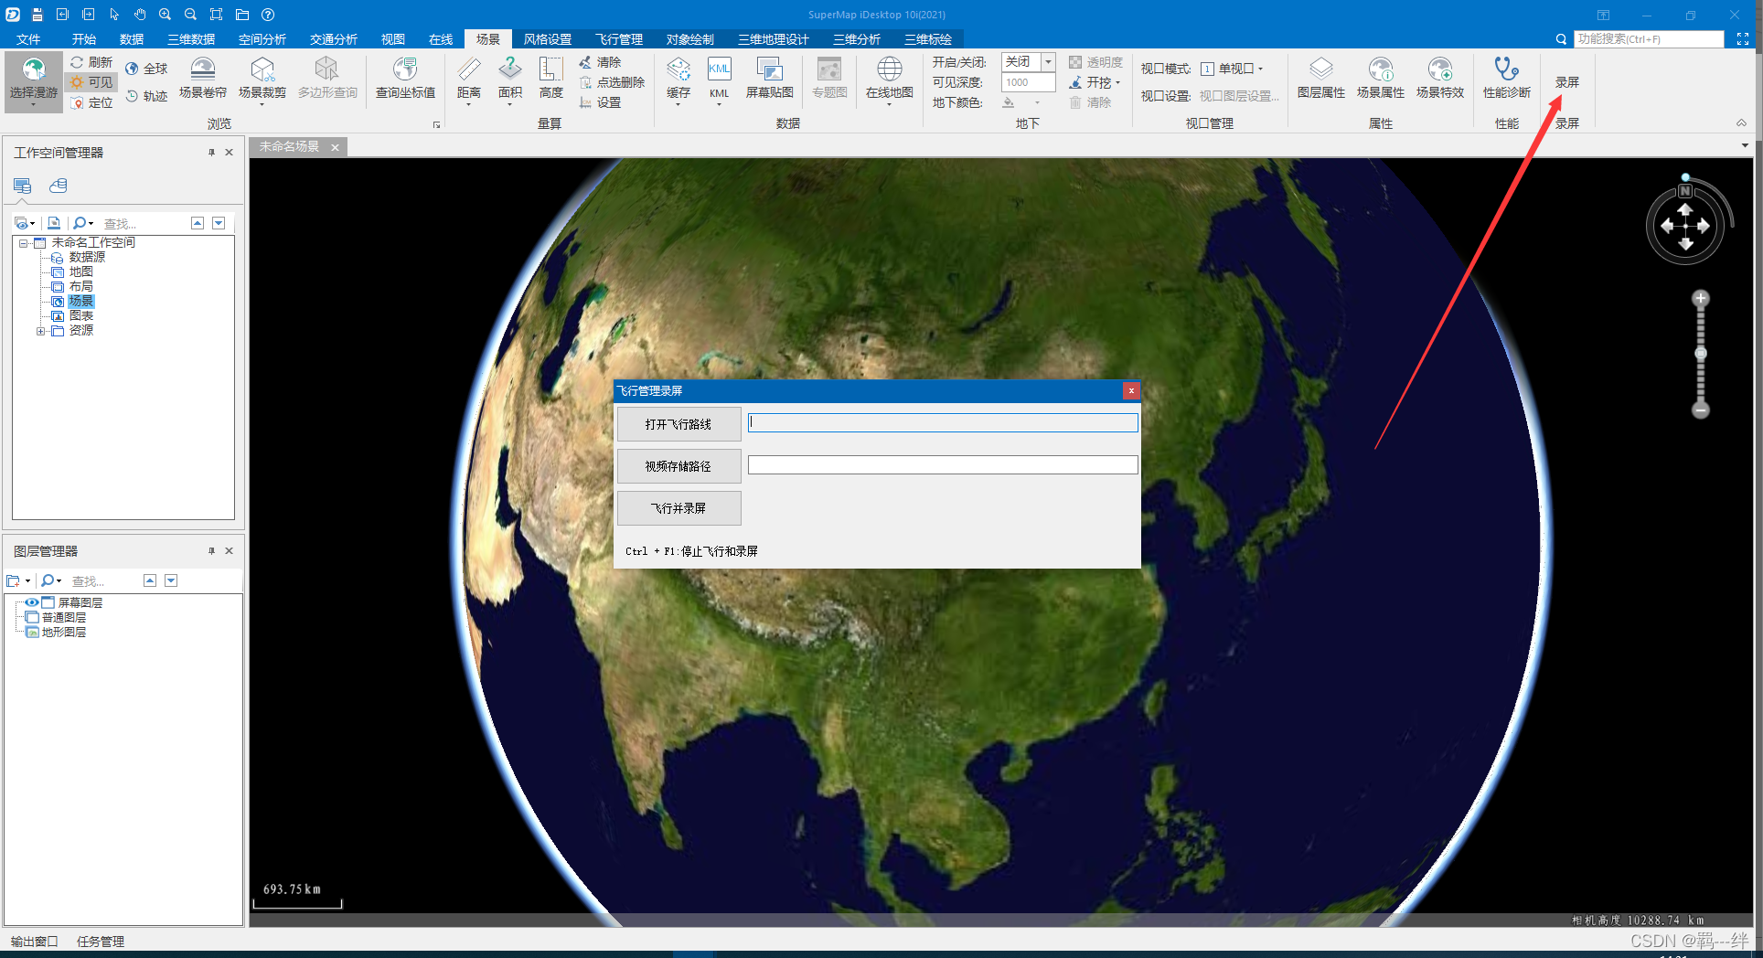This screenshot has height=958, width=1763.
Task: Click the zoom slider minus button on the globe
Action: [1701, 410]
